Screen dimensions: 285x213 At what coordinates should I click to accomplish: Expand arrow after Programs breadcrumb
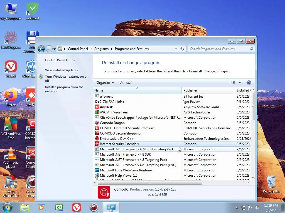click(x=112, y=49)
